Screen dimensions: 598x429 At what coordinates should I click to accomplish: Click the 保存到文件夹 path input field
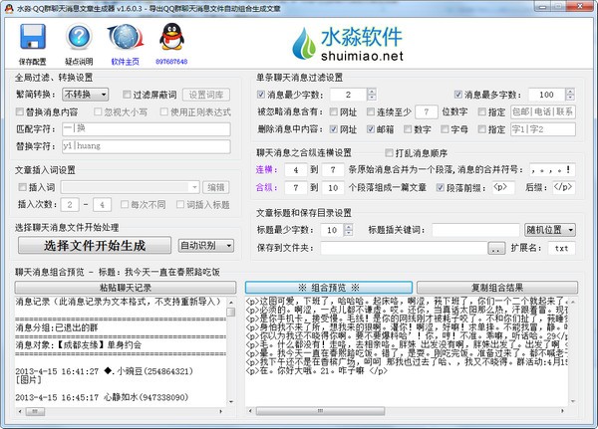tap(410, 248)
